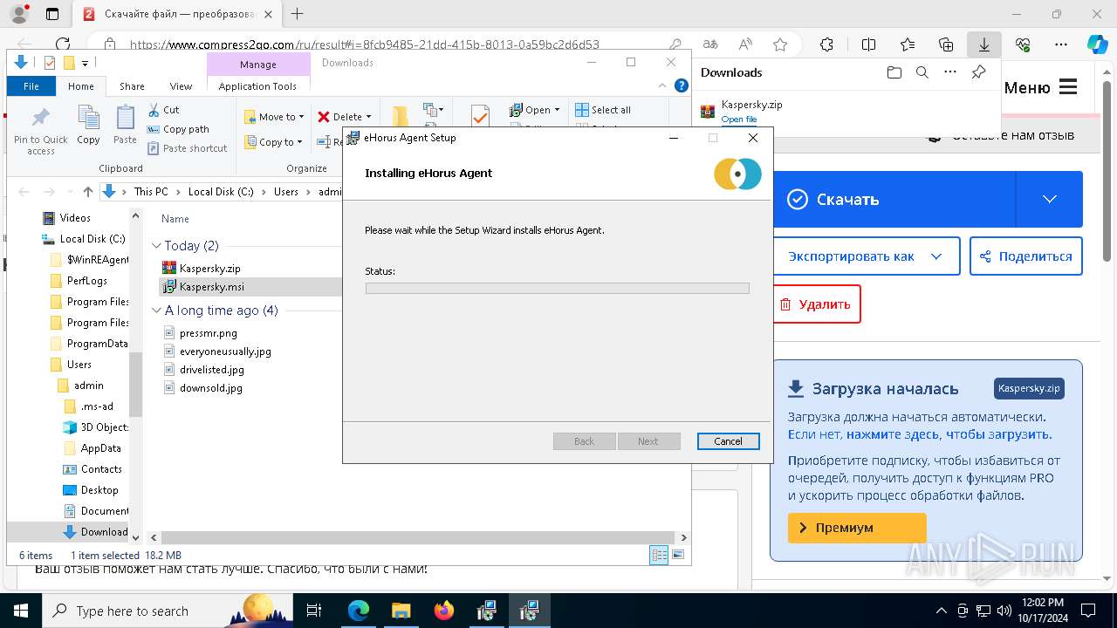Open Экспортировать как dropdown
1117x628 pixels.
pos(866,256)
